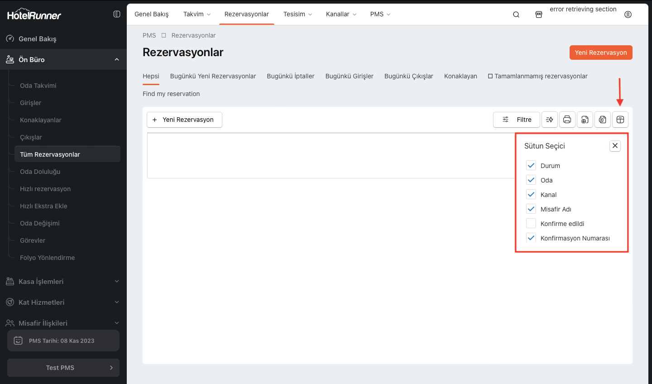Open the search magnifier in top bar
This screenshot has height=384, width=652.
[x=516, y=14]
